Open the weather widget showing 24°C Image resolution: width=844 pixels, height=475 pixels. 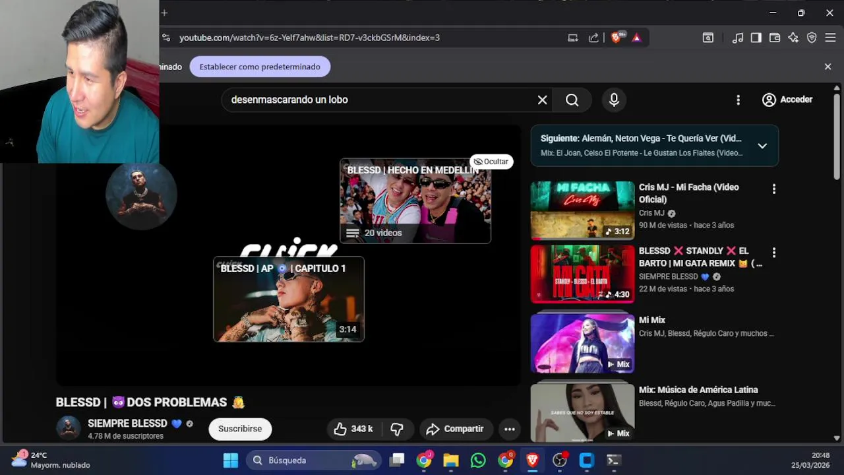[x=51, y=460]
